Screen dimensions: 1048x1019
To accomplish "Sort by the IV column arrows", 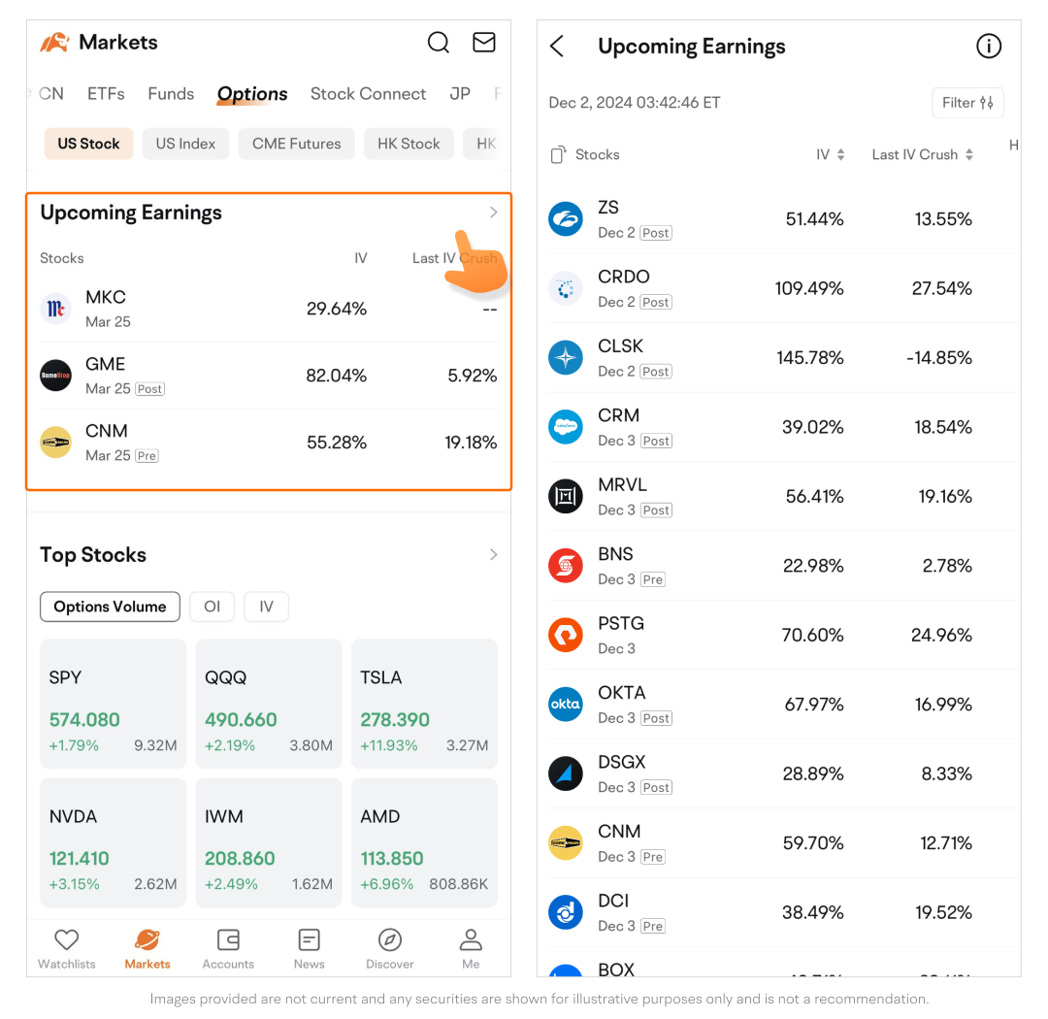I will (840, 155).
